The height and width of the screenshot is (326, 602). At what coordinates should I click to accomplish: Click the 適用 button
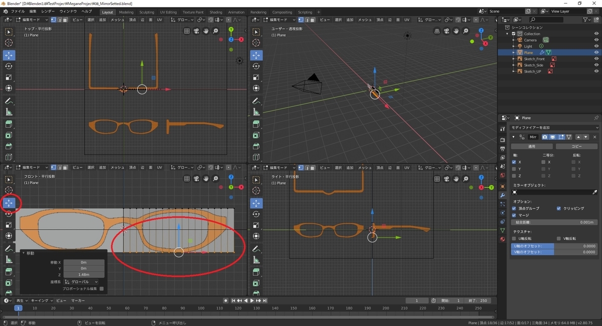point(532,146)
